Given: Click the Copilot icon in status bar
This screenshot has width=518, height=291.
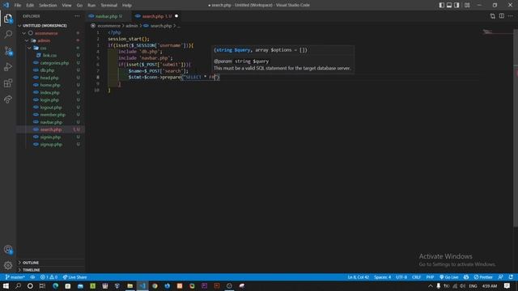Looking at the screenshot, I should tap(466, 277).
